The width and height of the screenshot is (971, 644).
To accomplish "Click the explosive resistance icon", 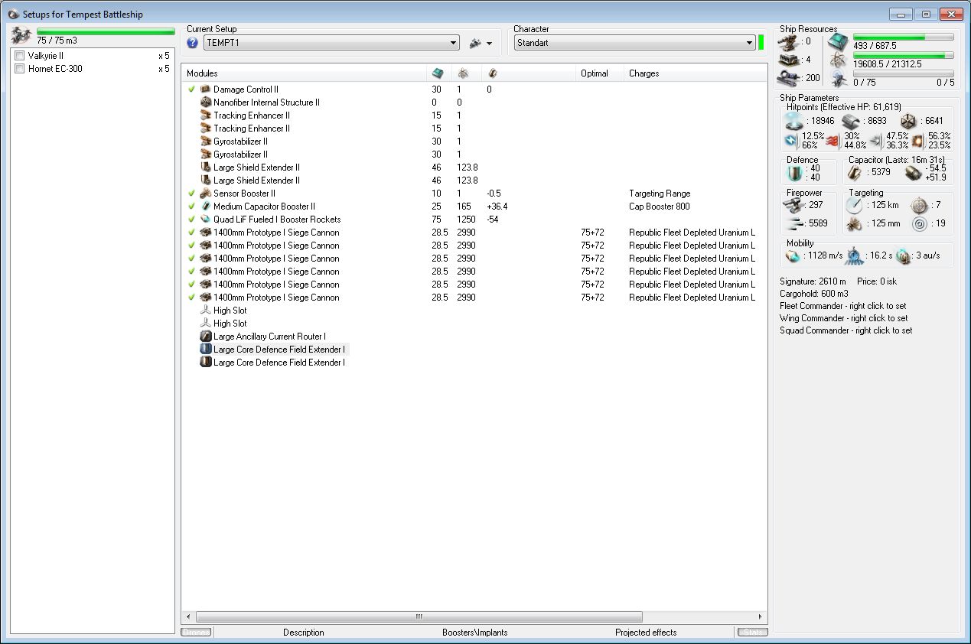I will 918,141.
